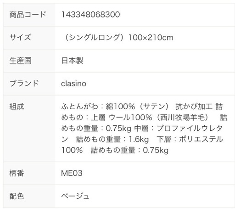Screen dimensions: 235x219
Task: Click the 詰めもの重量：1.6kg text
Action: tap(112, 140)
